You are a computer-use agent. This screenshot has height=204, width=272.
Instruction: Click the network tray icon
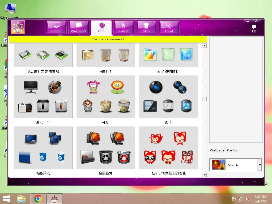click(x=241, y=199)
